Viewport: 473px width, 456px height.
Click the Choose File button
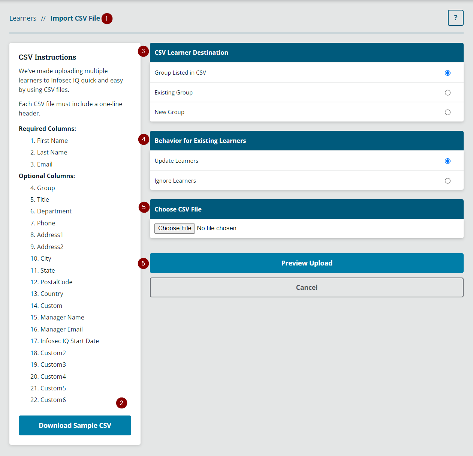[x=174, y=228]
